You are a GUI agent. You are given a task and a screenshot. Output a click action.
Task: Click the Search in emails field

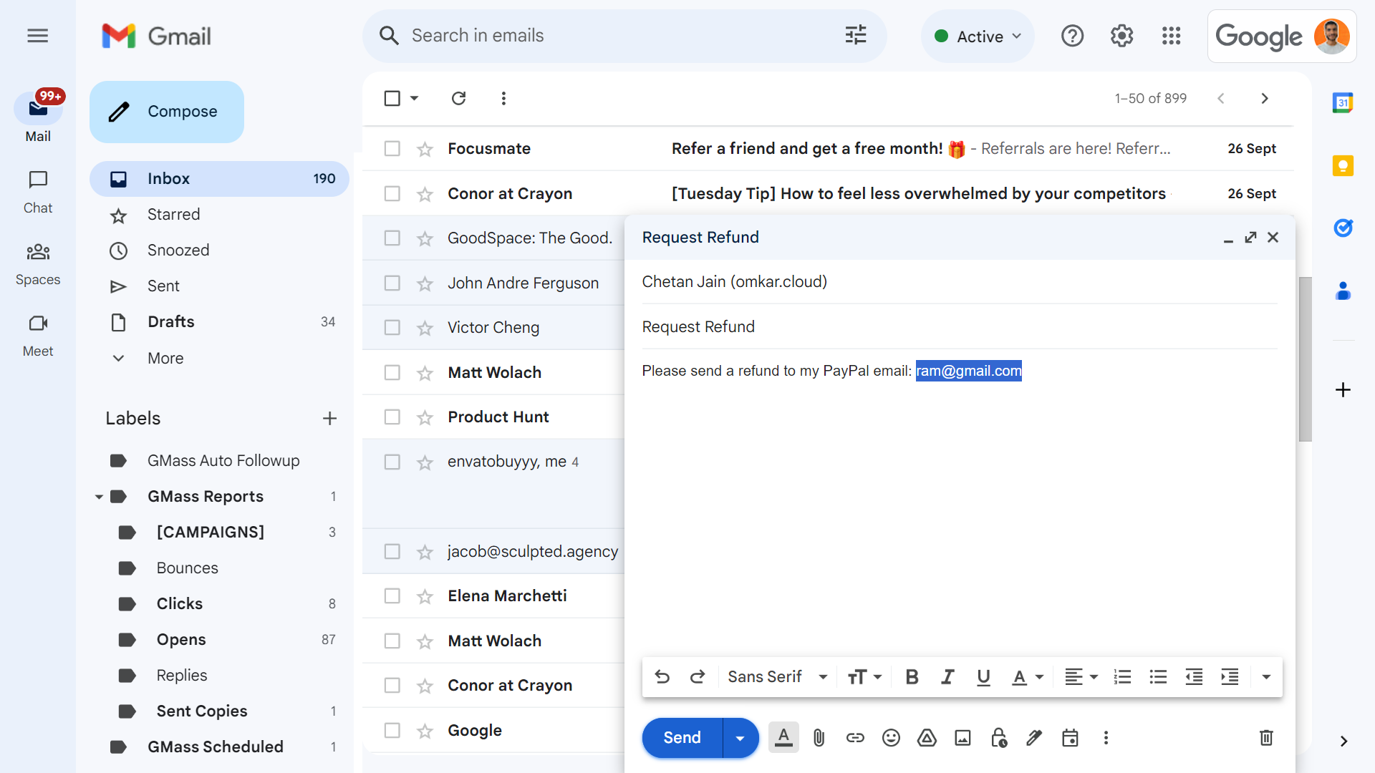point(616,36)
